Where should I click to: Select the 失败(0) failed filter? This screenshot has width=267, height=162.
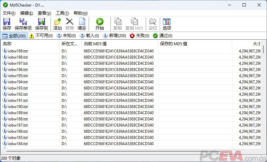[x=140, y=36]
